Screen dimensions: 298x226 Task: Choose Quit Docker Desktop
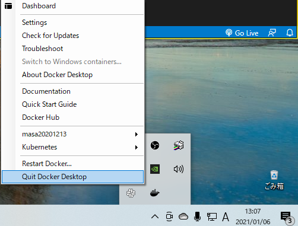(72, 177)
